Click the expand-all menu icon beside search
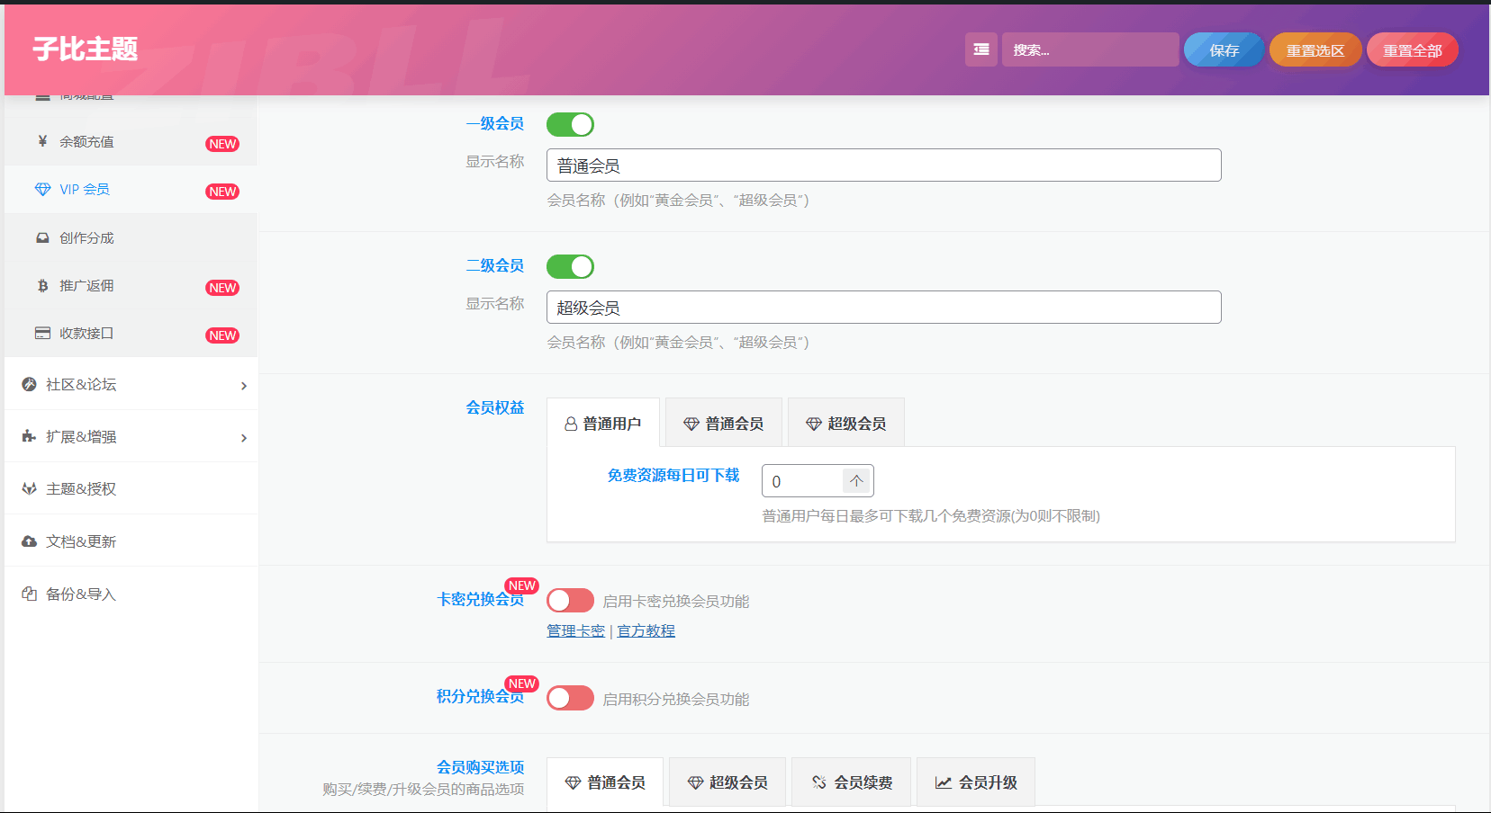The image size is (1491, 813). click(x=981, y=49)
